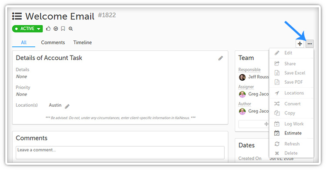Click the magnifier zoom icon
Image resolution: width=326 pixels, height=170 pixels.
point(71,29)
